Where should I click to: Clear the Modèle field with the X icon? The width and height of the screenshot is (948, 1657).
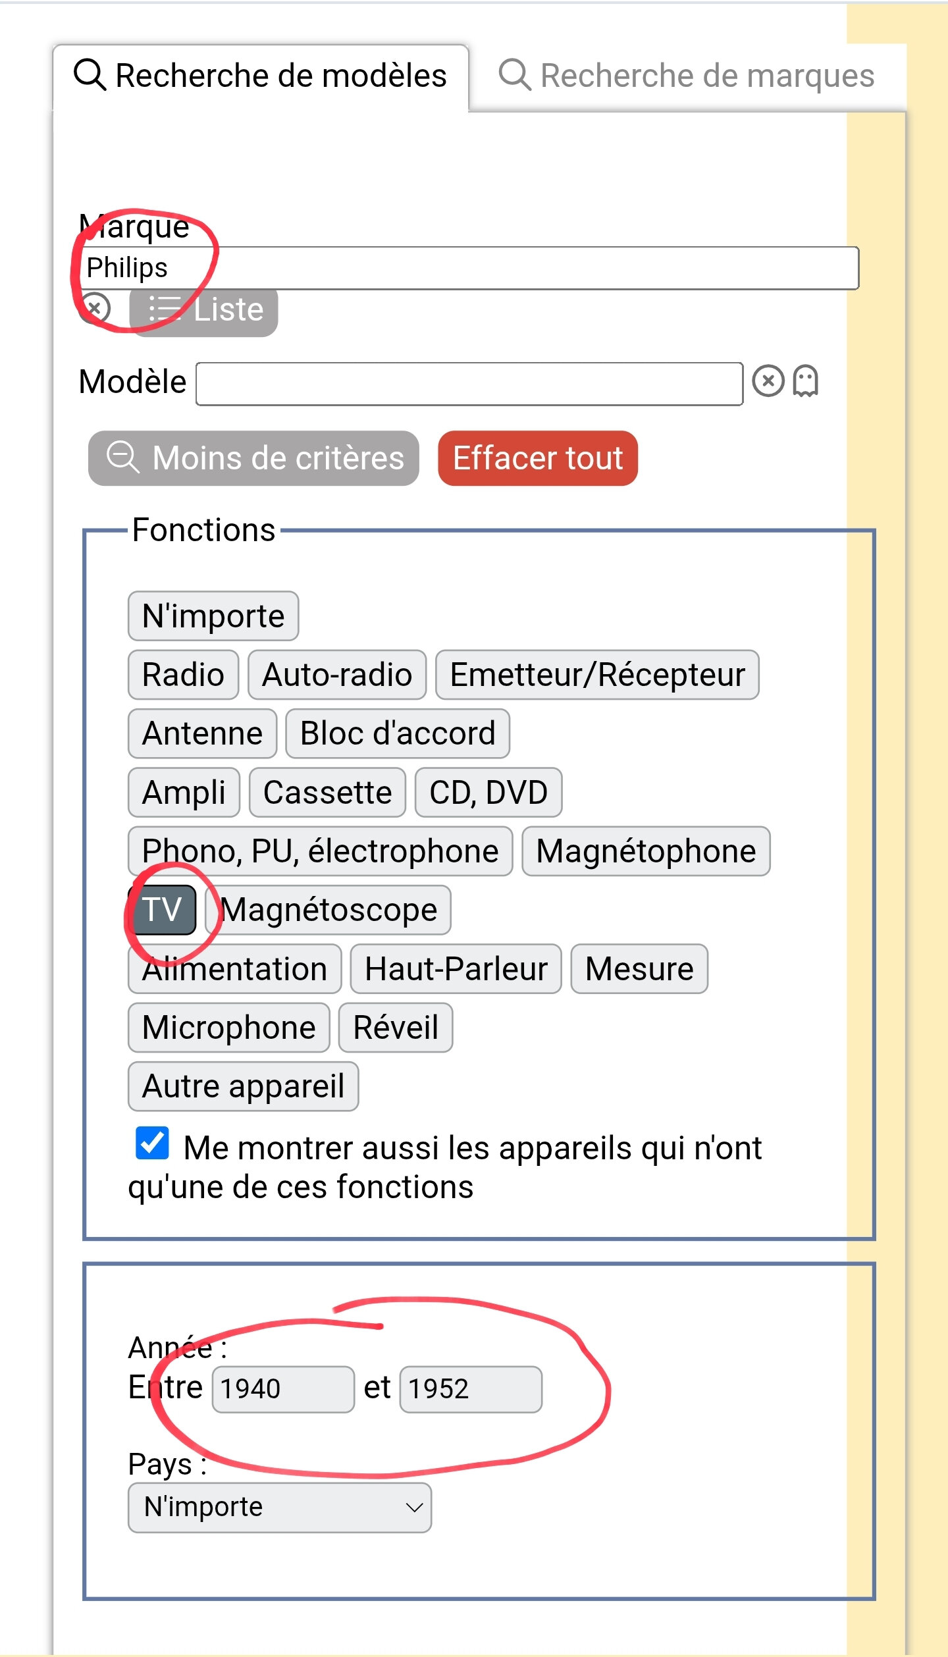pos(768,381)
